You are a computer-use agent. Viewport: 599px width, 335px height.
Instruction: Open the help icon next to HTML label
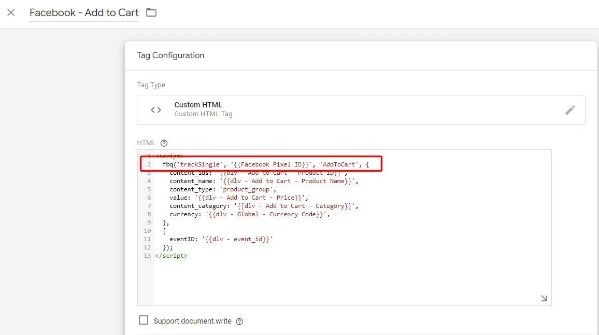click(164, 143)
